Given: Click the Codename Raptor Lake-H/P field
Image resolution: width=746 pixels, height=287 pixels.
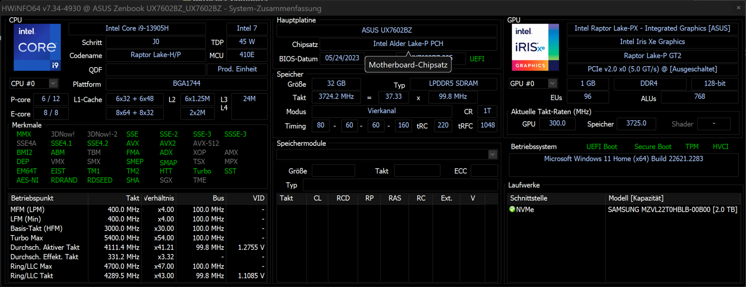Looking at the screenshot, I should point(156,55).
